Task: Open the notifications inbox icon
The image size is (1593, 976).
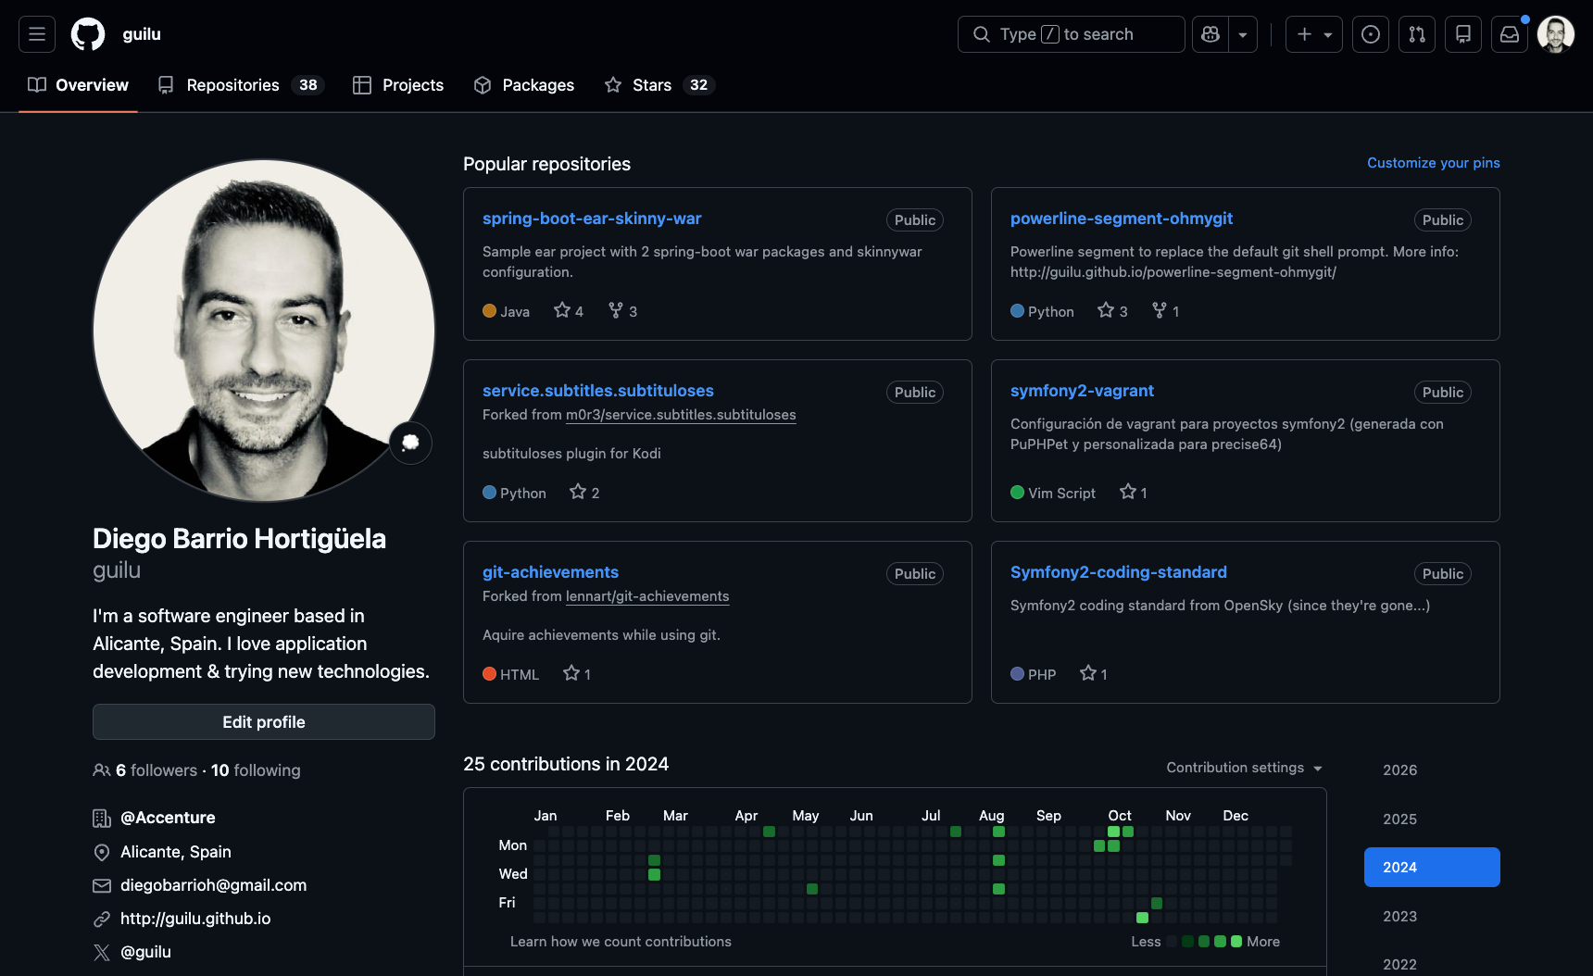Action: click(1509, 33)
